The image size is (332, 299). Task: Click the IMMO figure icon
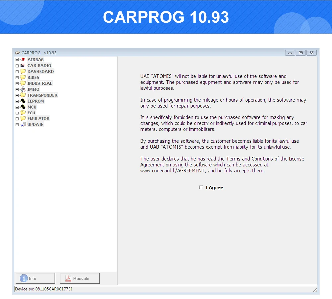[x=23, y=89]
